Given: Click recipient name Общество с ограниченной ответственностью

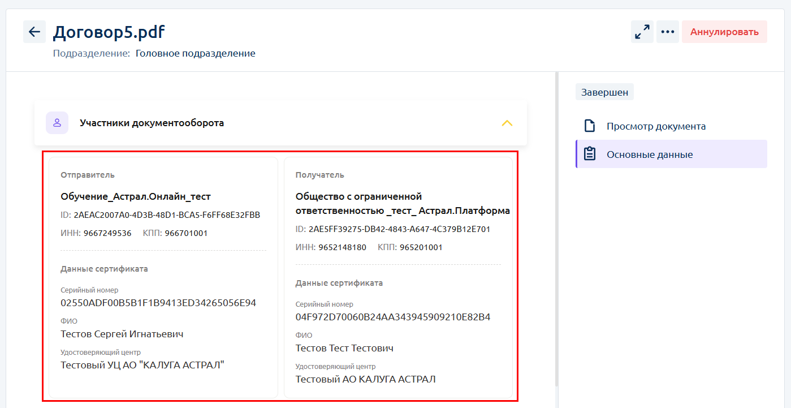Looking at the screenshot, I should point(403,204).
